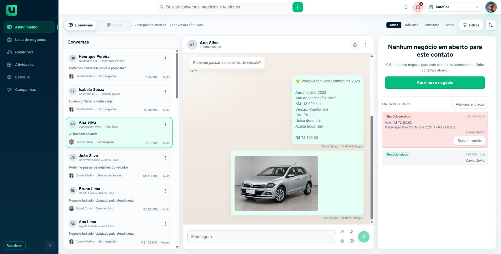The width and height of the screenshot is (501, 254).
Task: Open João Silva conversation
Action: (x=119, y=166)
